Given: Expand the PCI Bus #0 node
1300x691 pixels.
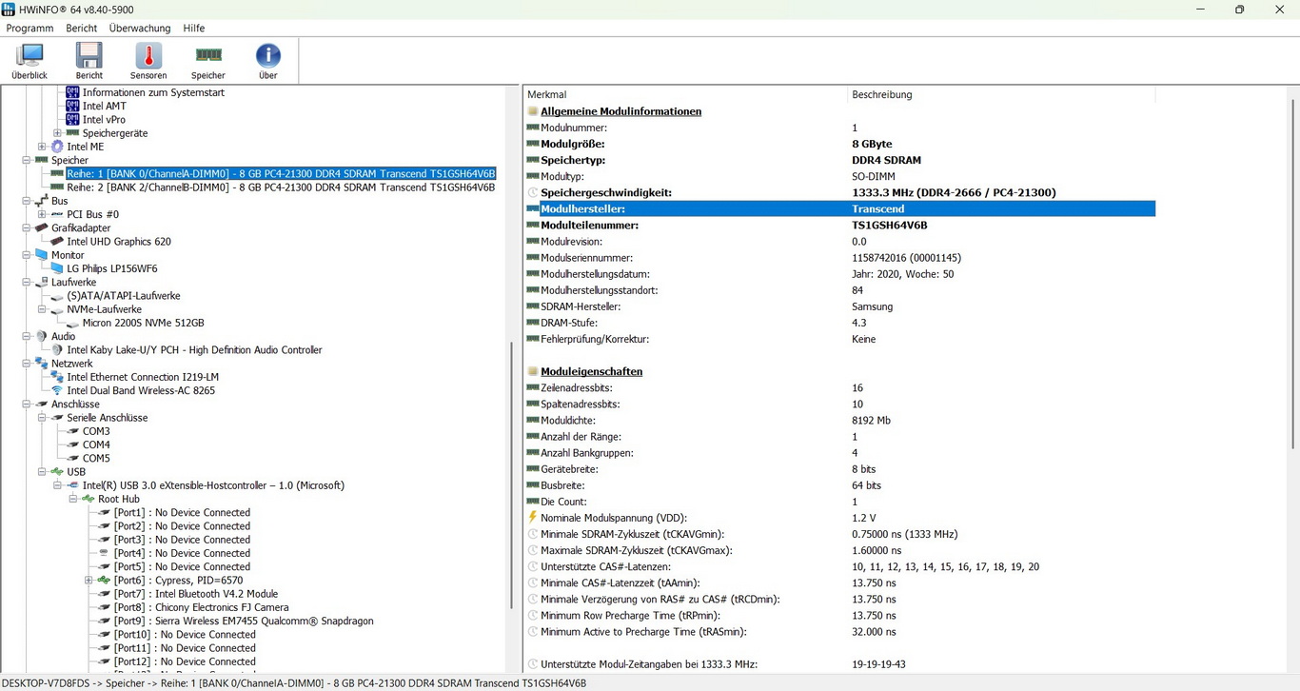Looking at the screenshot, I should coord(42,215).
